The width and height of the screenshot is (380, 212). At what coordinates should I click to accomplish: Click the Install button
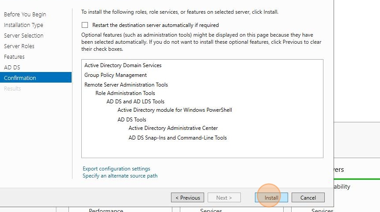pos(271,197)
